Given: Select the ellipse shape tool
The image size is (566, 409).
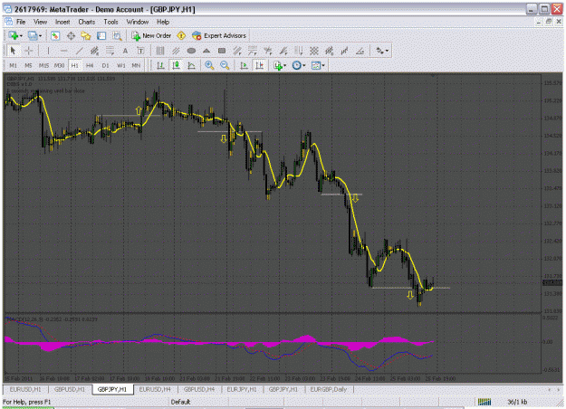Looking at the screenshot, I should coord(191,51).
